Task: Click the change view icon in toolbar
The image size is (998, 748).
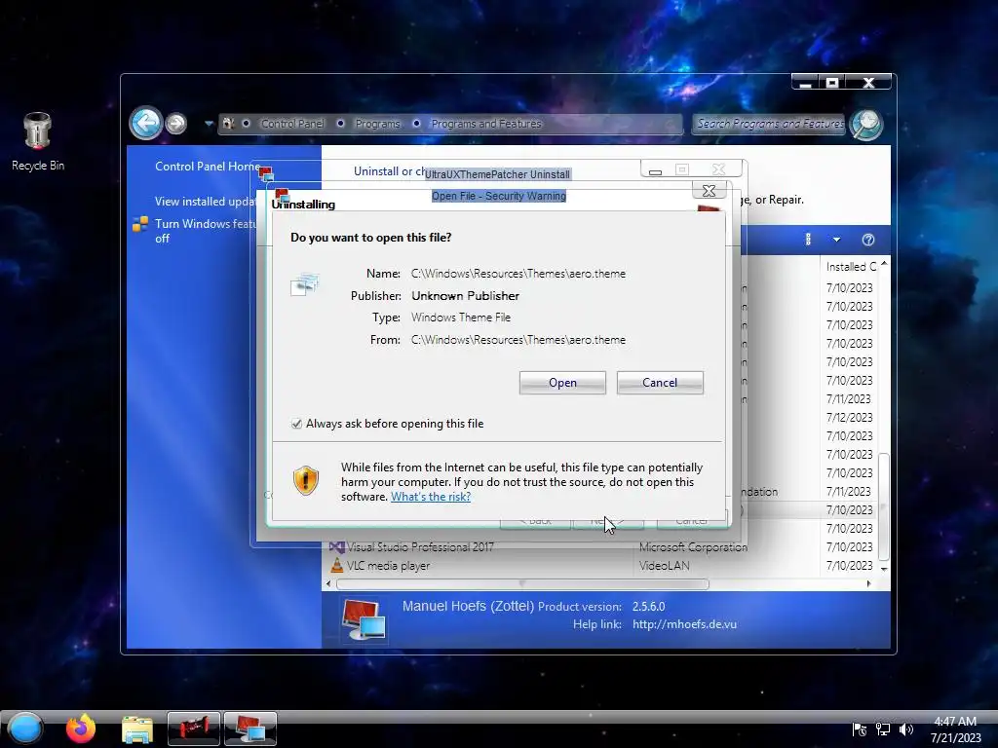Action: tap(808, 240)
